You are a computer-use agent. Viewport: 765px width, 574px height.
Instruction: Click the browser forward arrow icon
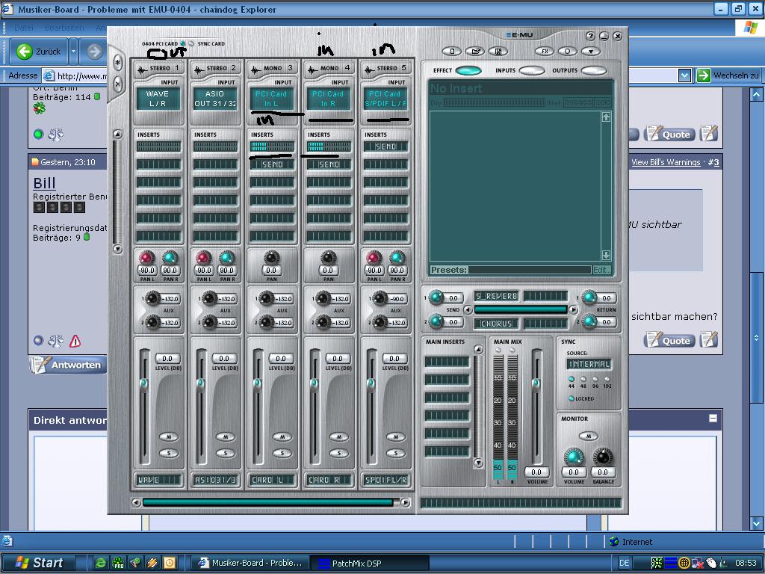[x=95, y=52]
